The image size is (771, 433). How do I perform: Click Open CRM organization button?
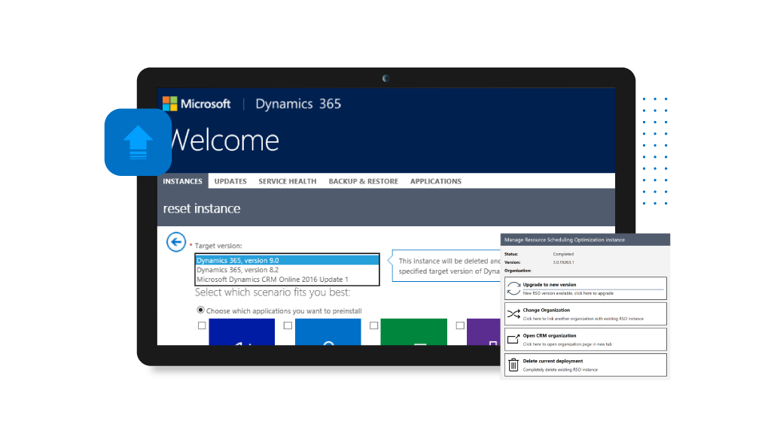point(586,339)
